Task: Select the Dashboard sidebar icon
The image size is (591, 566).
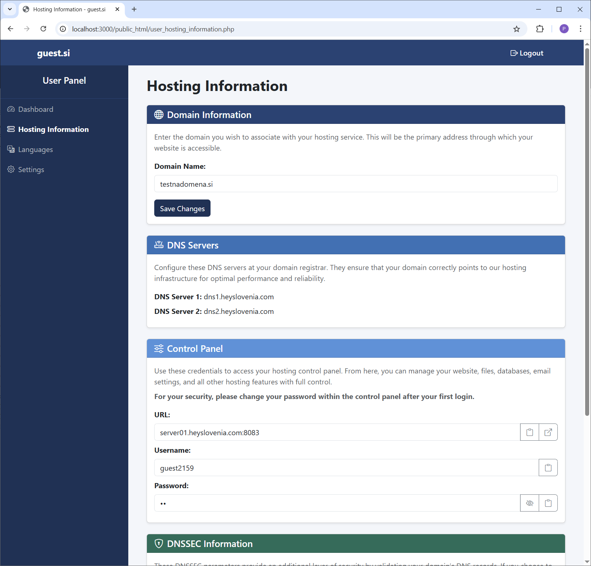Action: coord(11,109)
